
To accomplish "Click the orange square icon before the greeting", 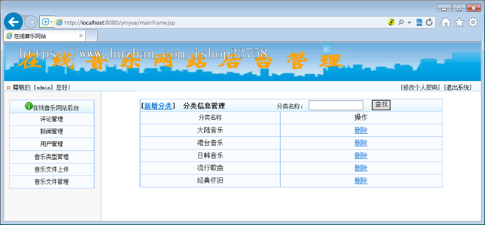I will [9, 88].
